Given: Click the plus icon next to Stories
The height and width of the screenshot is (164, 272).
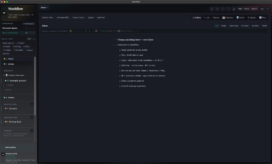Looking at the screenshot, I should point(32,131).
